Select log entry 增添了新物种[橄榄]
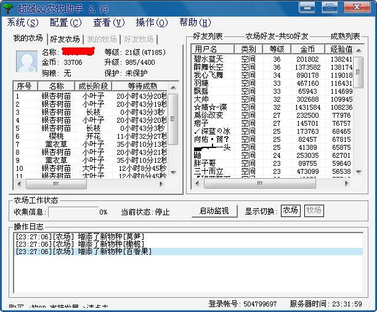 pyautogui.click(x=188, y=244)
